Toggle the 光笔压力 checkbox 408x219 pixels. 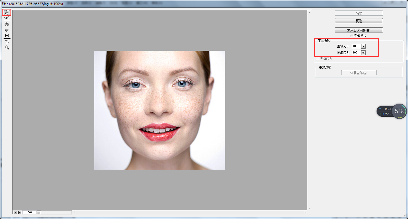(x=318, y=59)
